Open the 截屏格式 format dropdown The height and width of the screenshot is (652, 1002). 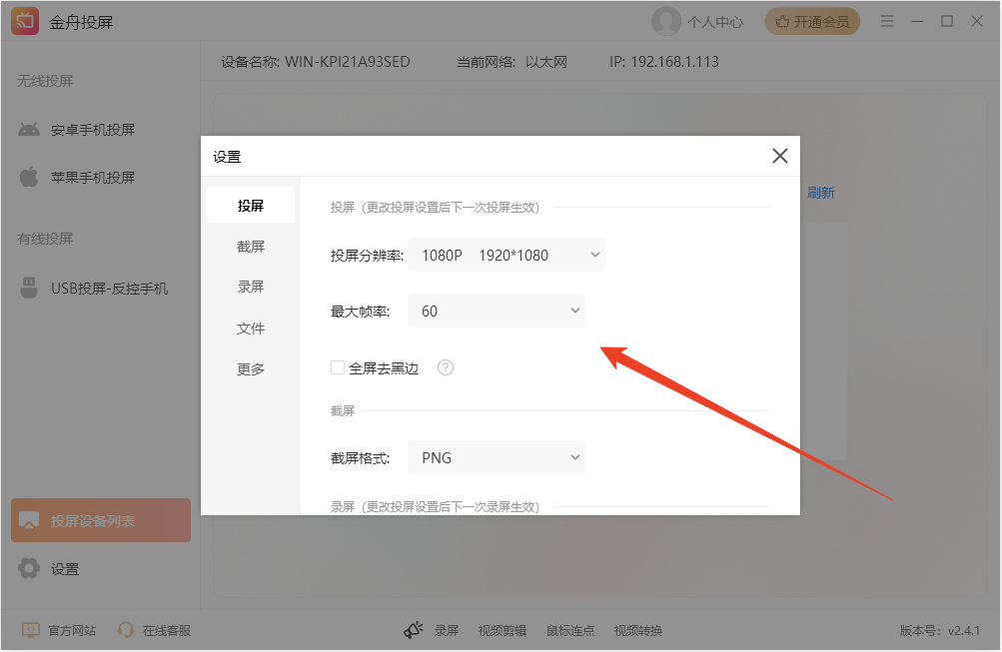[x=497, y=457]
